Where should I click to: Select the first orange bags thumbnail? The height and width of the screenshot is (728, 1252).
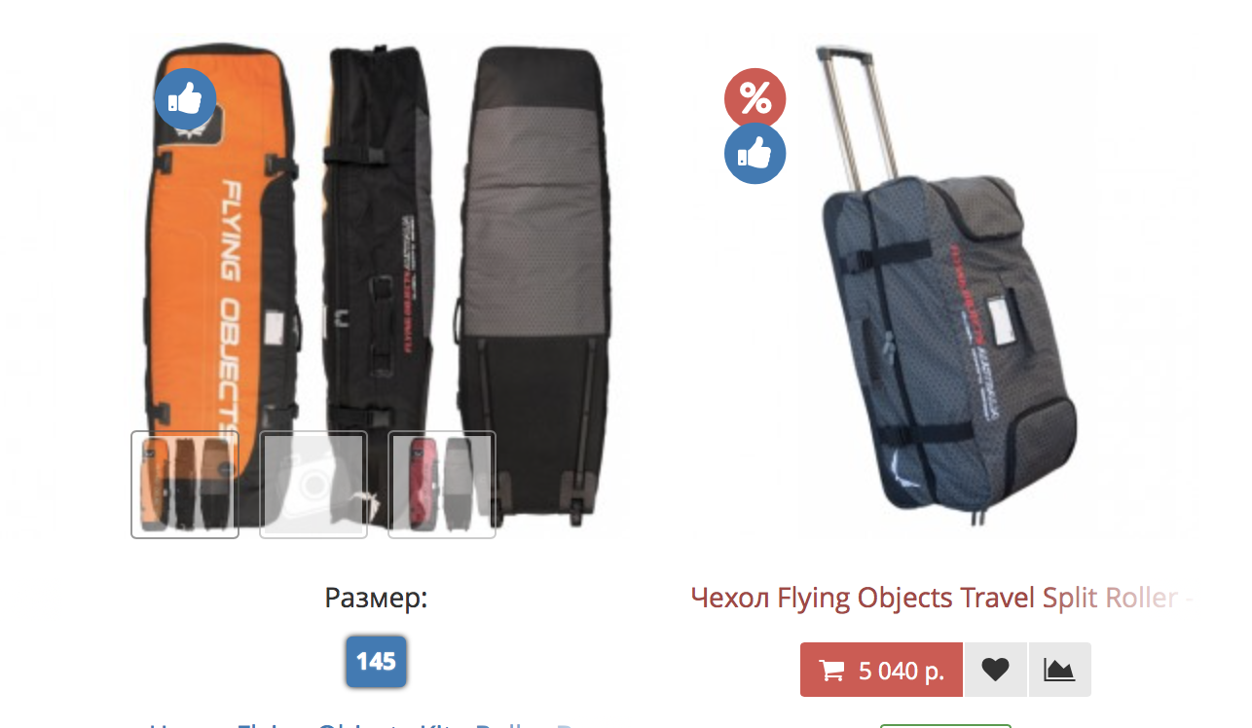tap(185, 485)
